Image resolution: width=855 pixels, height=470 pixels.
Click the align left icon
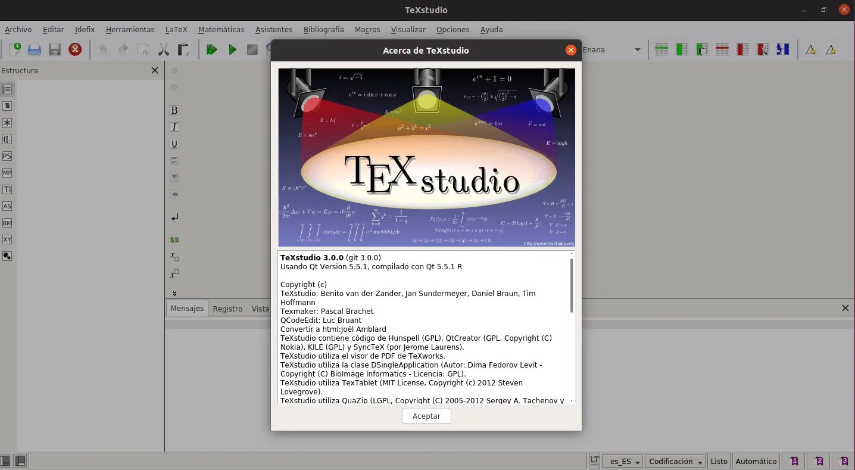pos(174,160)
